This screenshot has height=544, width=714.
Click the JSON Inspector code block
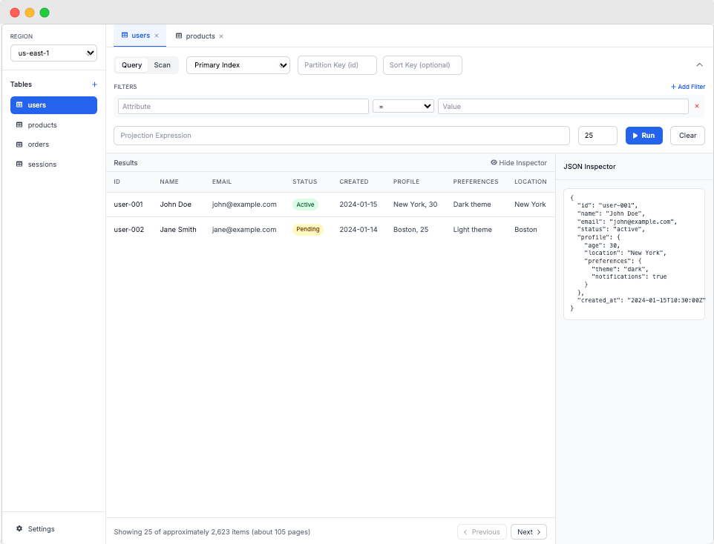pos(634,253)
